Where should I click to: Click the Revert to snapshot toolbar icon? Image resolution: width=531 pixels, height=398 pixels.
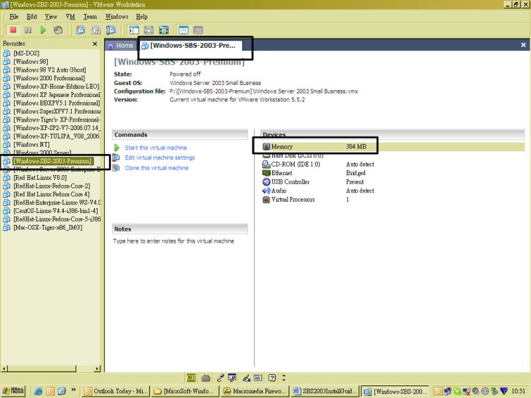click(96, 30)
